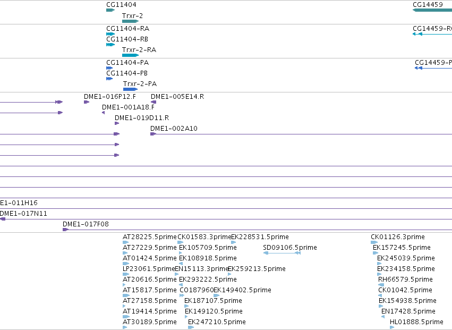
Task: Open the CG11404-RB transcript label
Action: pos(127,39)
